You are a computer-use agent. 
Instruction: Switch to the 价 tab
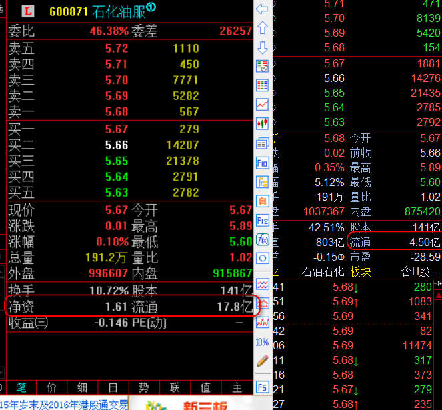52,387
